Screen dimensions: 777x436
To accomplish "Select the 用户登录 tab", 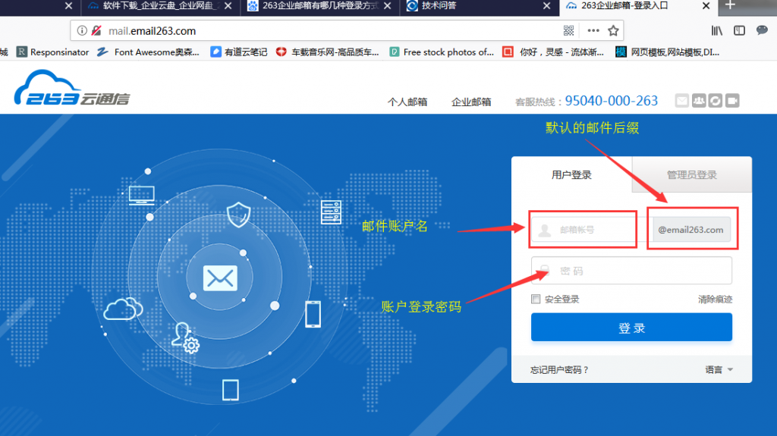I will pyautogui.click(x=571, y=175).
